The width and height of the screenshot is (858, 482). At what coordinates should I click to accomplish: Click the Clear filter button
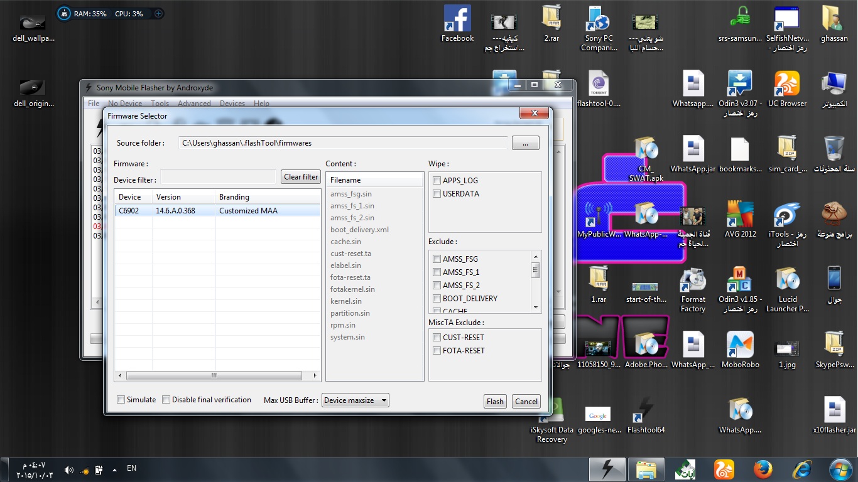[301, 177]
